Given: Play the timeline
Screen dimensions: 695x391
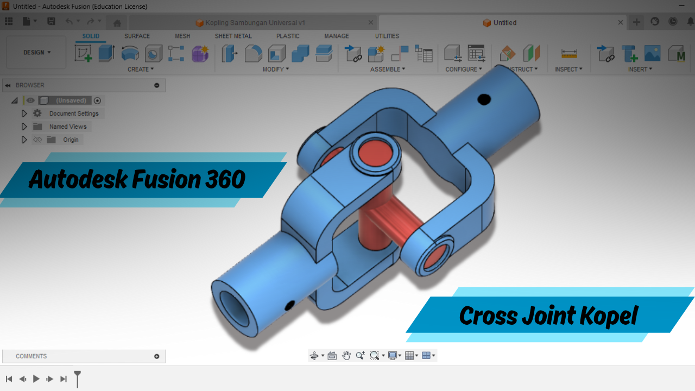Looking at the screenshot, I should click(36, 379).
